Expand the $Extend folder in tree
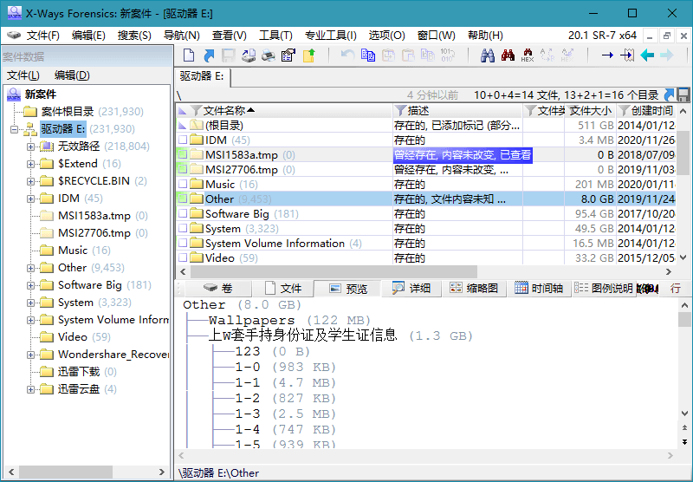 30,164
